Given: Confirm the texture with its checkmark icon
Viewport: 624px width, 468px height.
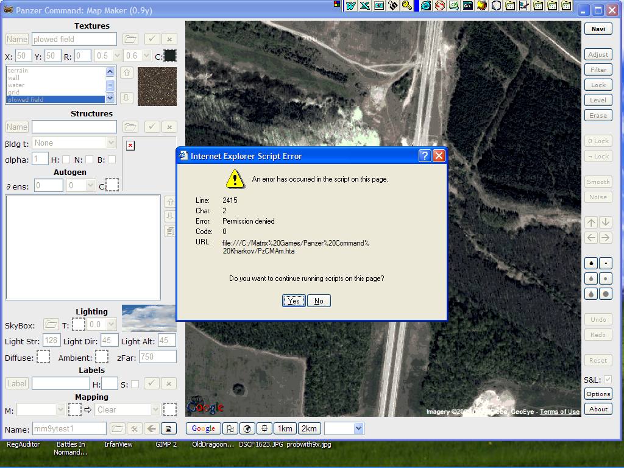Looking at the screenshot, I should (152, 39).
